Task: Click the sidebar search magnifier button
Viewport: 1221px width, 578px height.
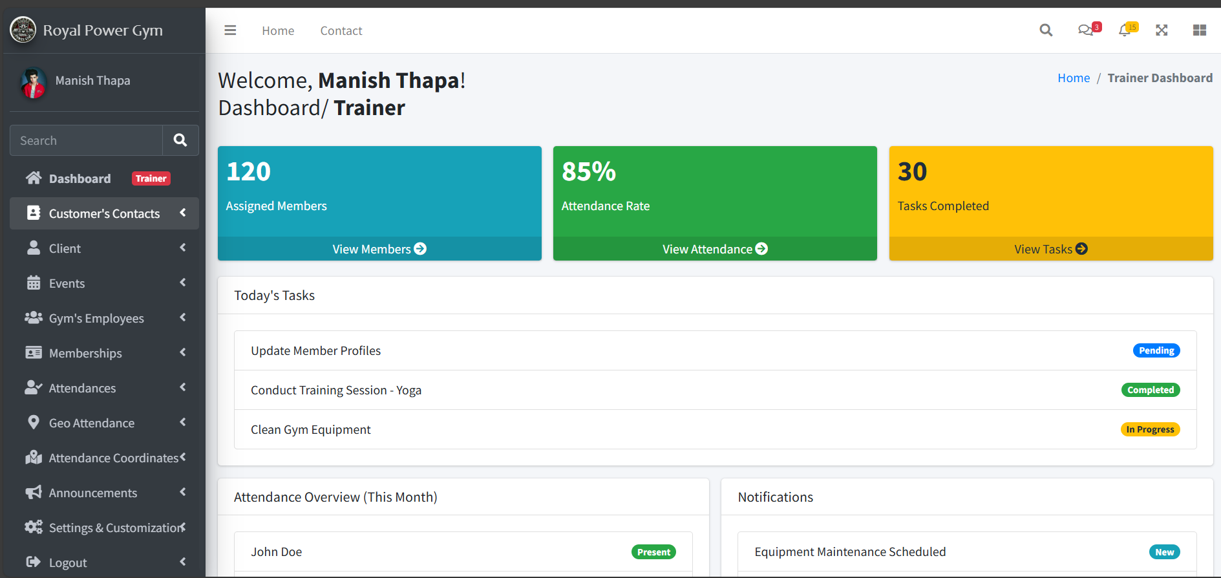Action: tap(180, 140)
